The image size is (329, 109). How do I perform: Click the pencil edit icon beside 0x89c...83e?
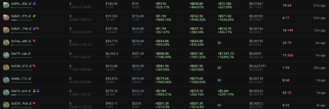pos(30,3)
